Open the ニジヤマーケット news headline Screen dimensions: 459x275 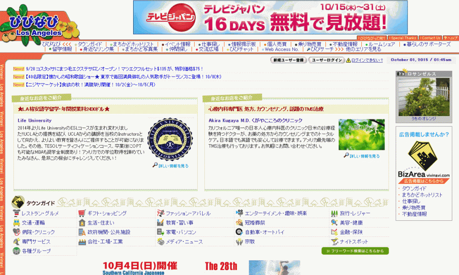90,85
